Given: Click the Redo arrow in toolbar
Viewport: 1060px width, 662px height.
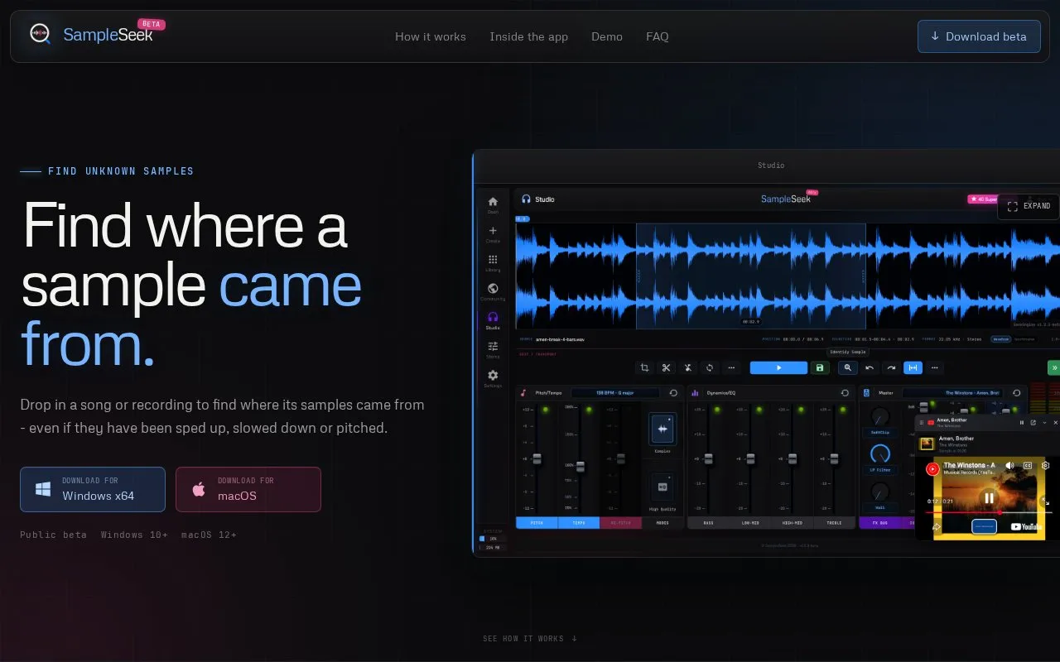Looking at the screenshot, I should 891,367.
